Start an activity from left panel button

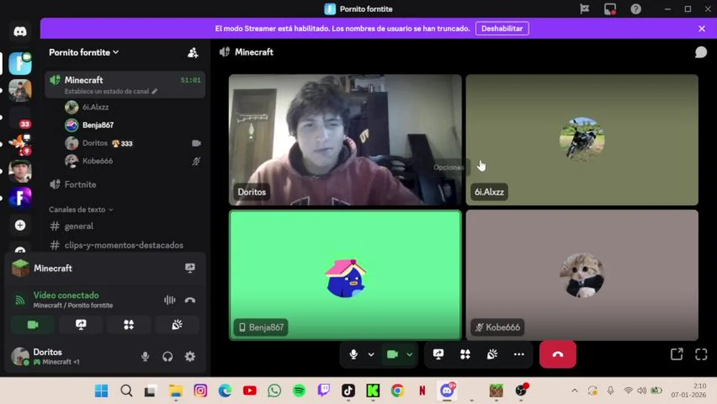pos(129,325)
